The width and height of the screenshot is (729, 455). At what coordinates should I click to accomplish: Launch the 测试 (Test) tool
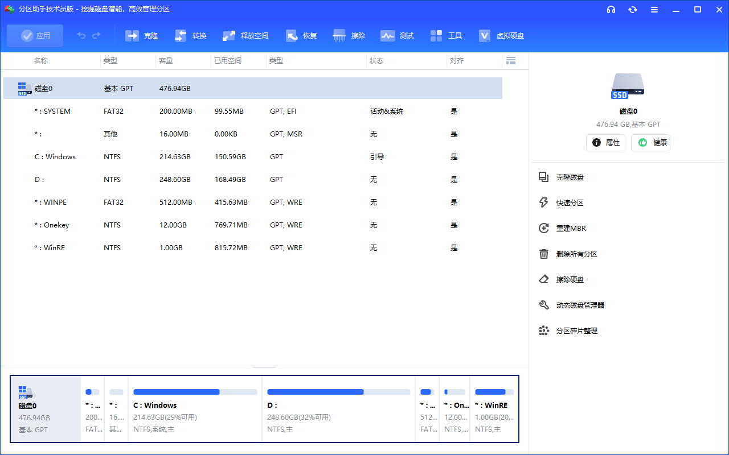point(398,36)
